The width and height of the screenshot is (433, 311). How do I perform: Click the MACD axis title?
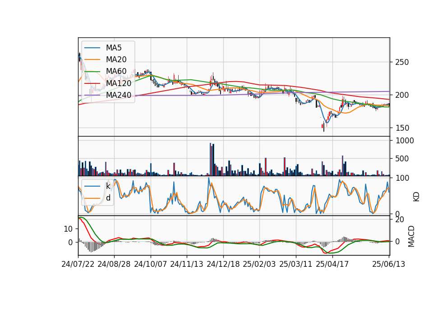coord(411,236)
